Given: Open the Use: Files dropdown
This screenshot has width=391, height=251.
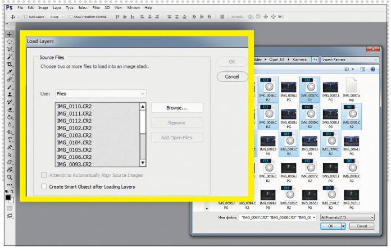Looking at the screenshot, I should (x=101, y=94).
